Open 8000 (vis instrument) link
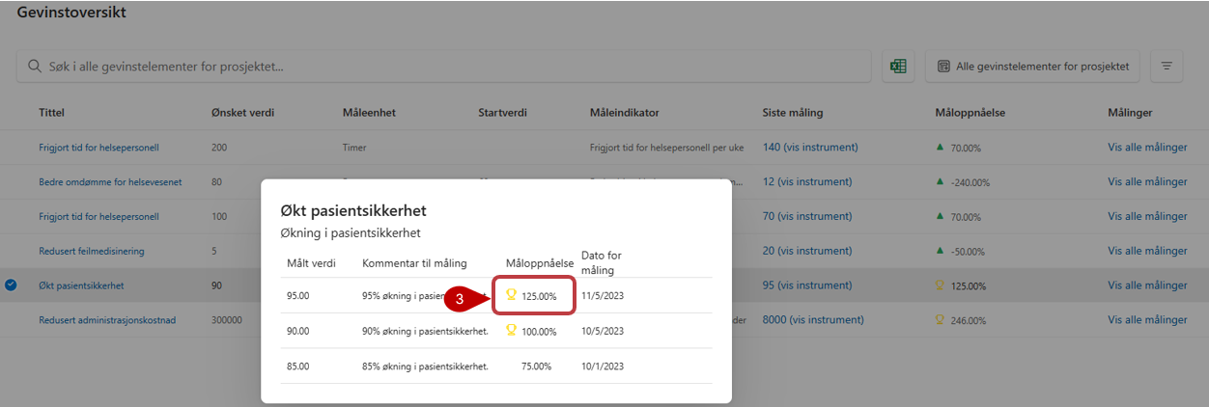 813,320
